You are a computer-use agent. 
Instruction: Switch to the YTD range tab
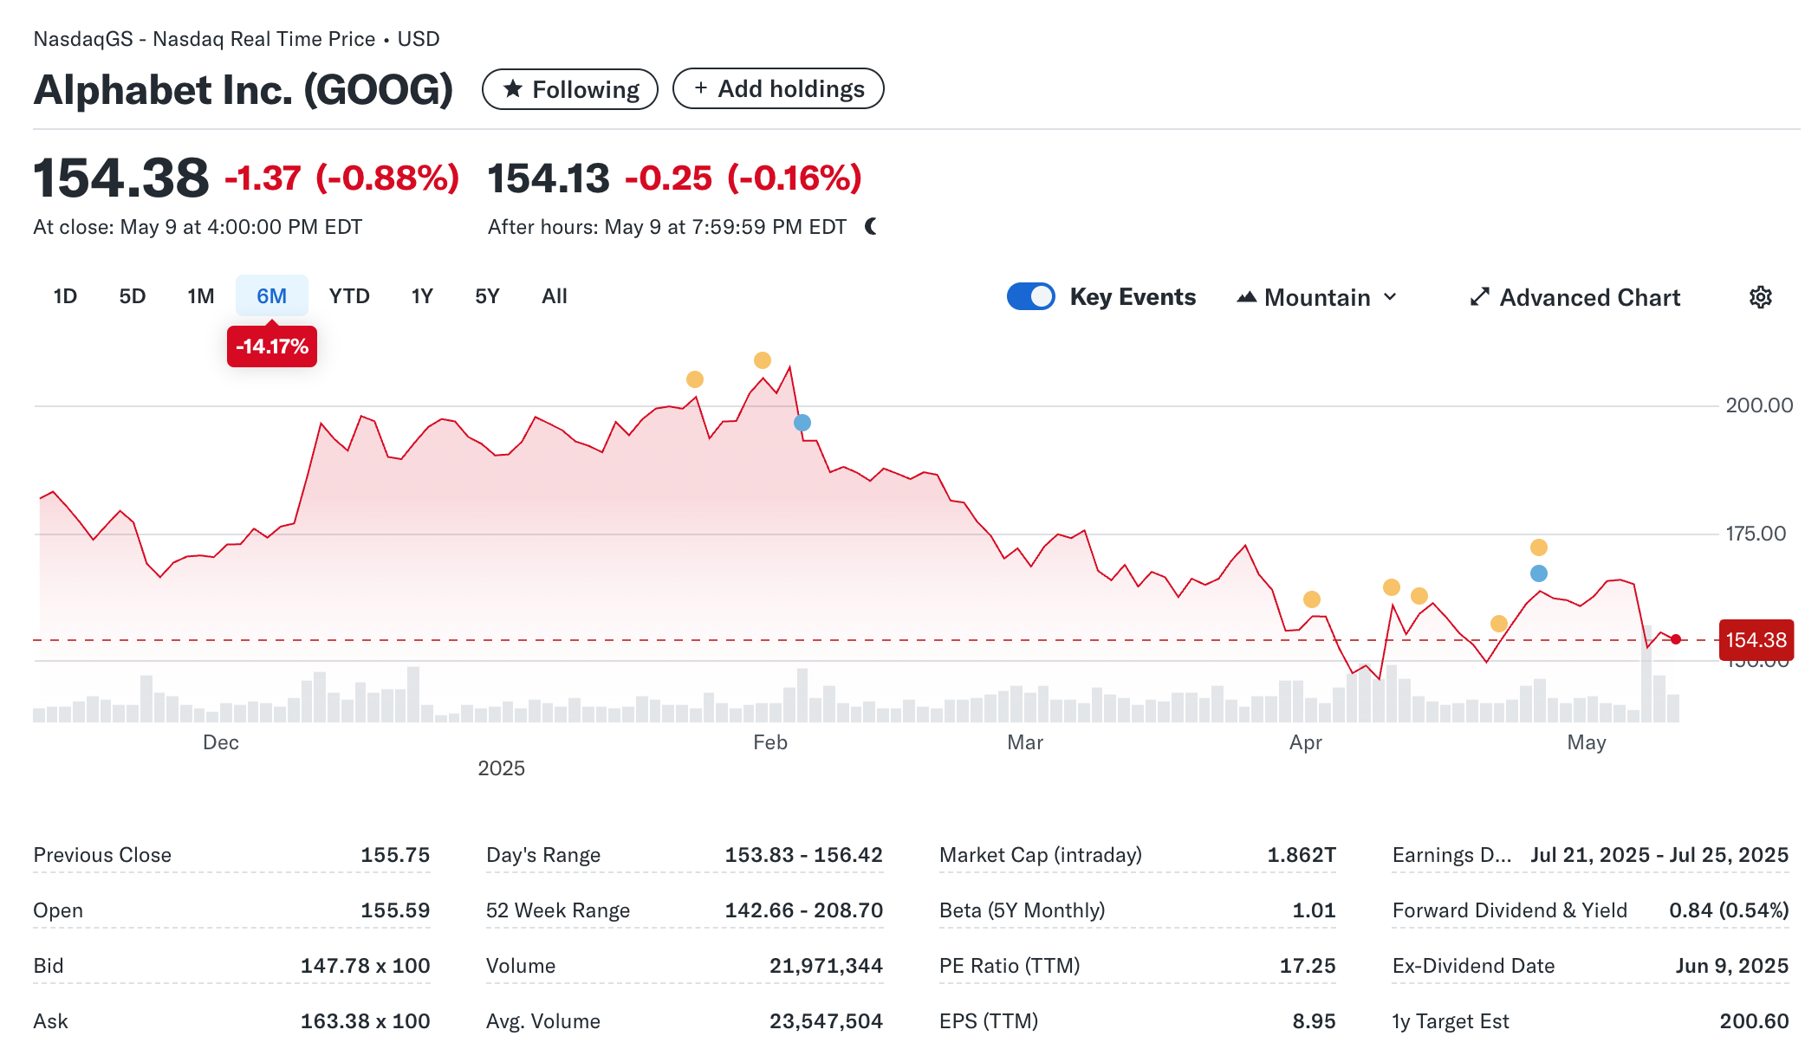(349, 296)
